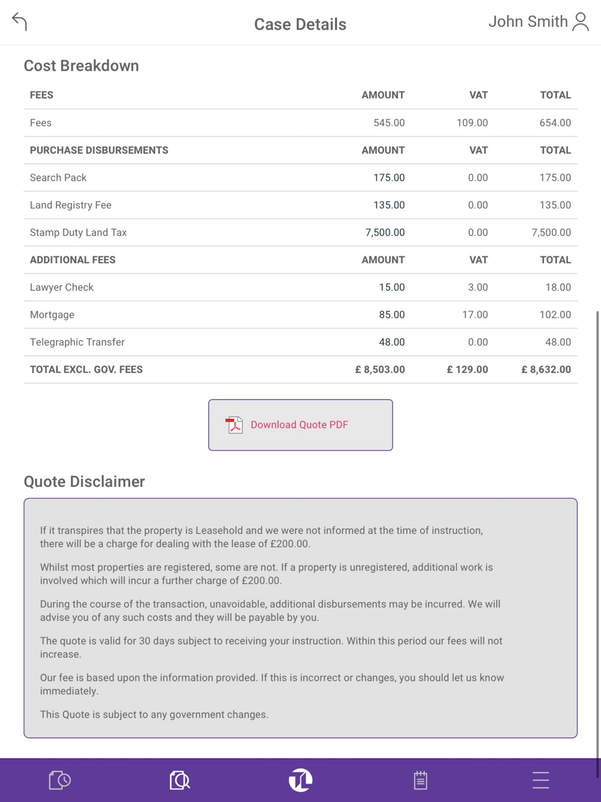The width and height of the screenshot is (601, 802).
Task: Click the Telegraphic Transfer row label
Action: point(78,342)
